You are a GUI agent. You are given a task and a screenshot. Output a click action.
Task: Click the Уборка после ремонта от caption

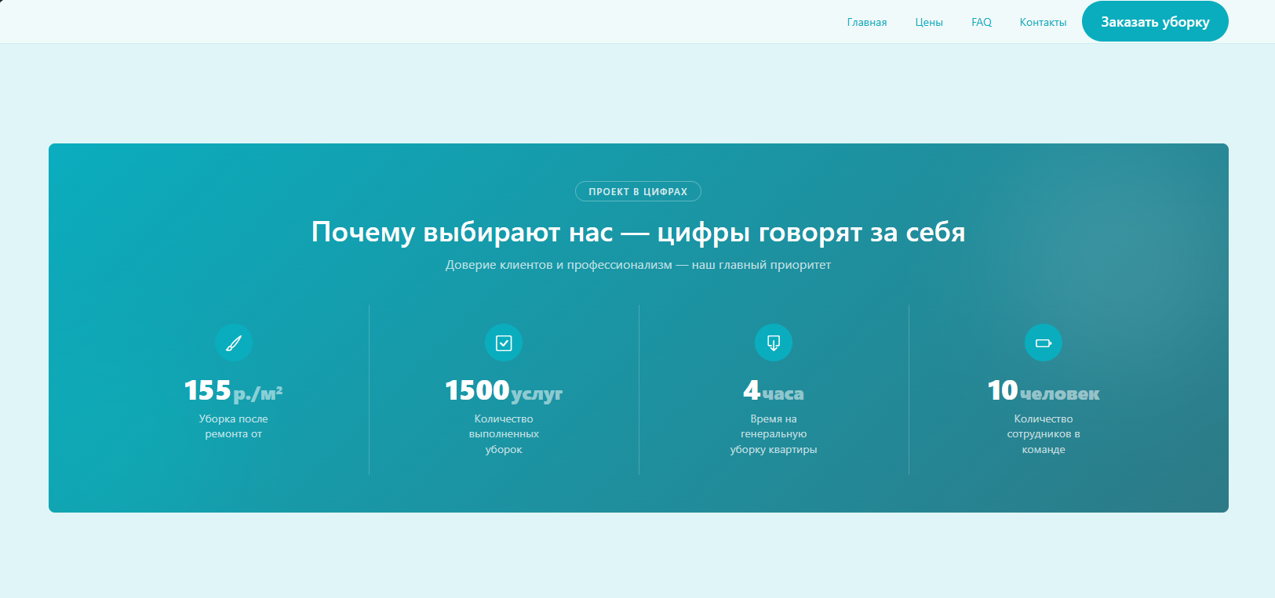pyautogui.click(x=234, y=426)
